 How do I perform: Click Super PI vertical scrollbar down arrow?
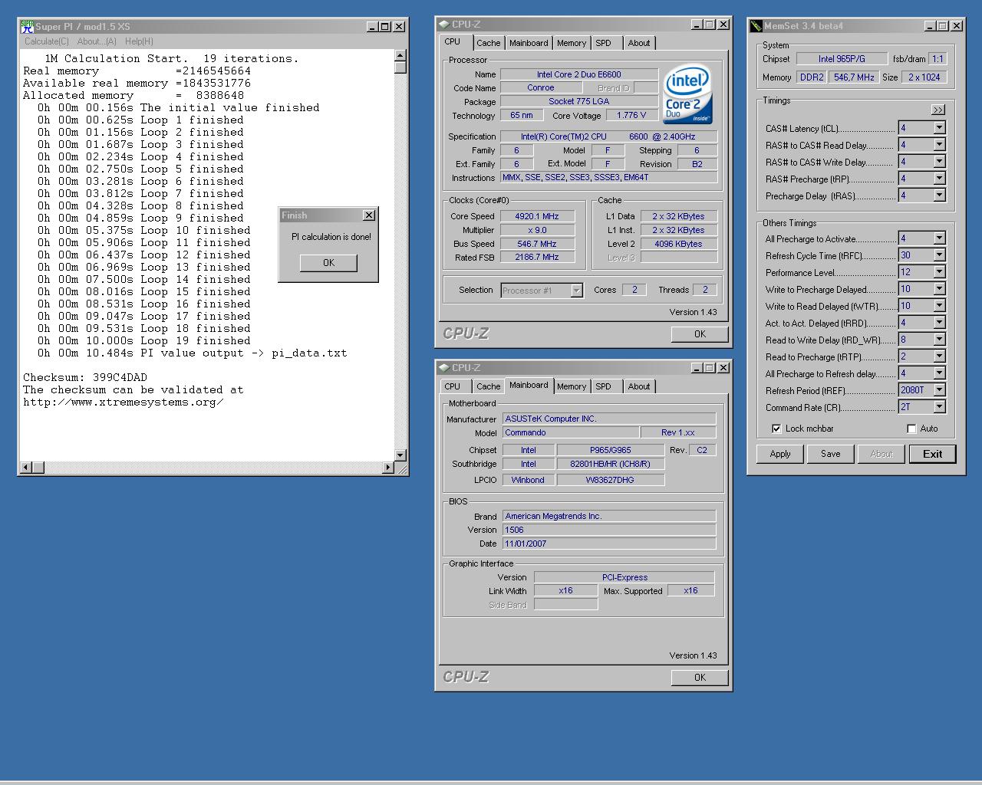[400, 455]
